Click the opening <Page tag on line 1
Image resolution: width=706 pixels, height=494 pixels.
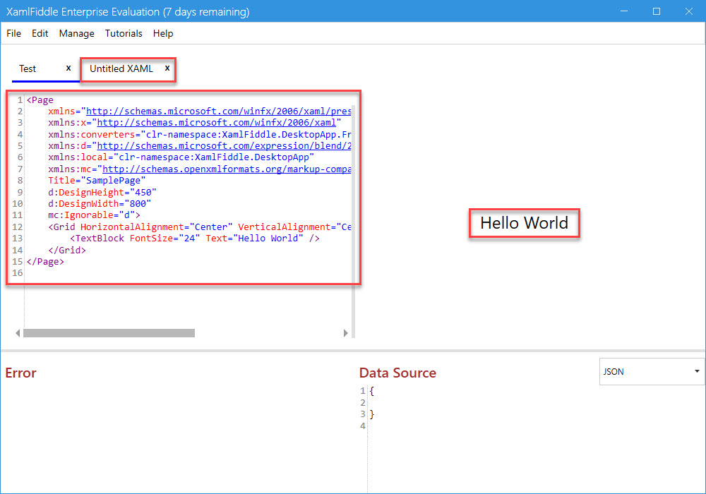click(x=40, y=100)
